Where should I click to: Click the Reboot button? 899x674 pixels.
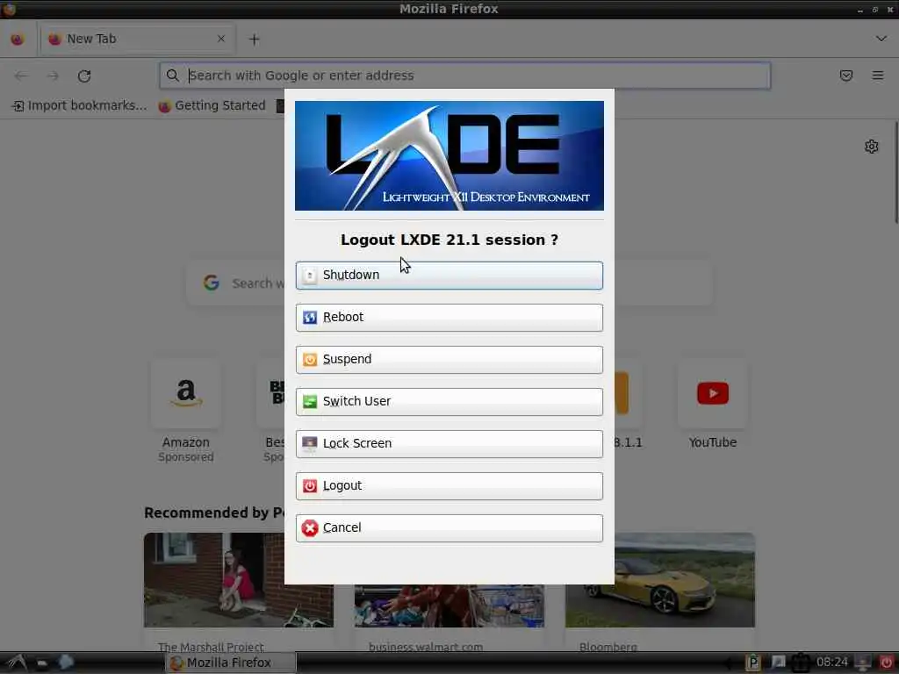click(449, 318)
